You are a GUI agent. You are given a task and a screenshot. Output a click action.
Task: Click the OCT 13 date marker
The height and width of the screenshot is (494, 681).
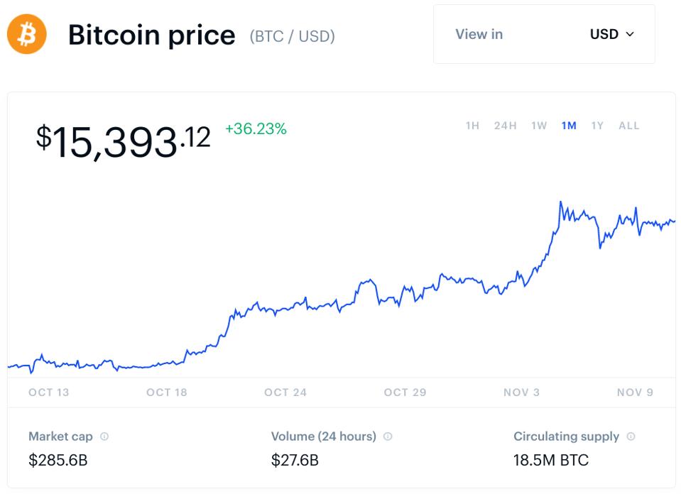pyautogui.click(x=49, y=392)
